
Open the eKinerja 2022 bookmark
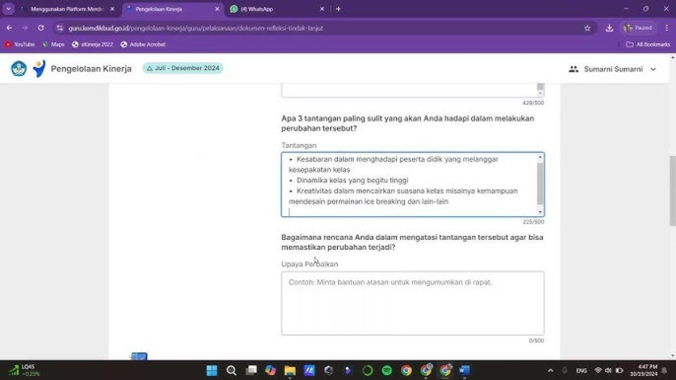click(x=92, y=44)
